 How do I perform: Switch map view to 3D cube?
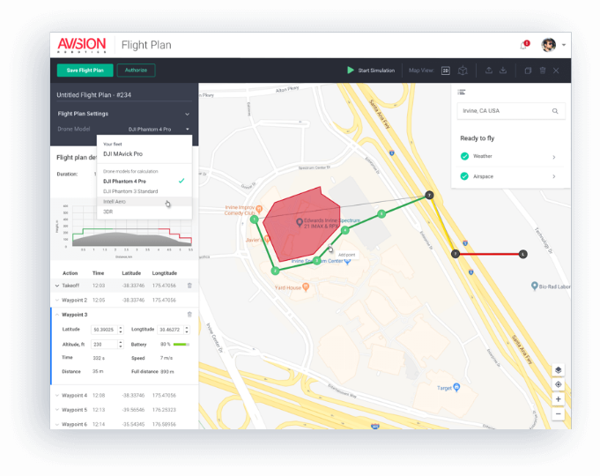click(x=463, y=71)
